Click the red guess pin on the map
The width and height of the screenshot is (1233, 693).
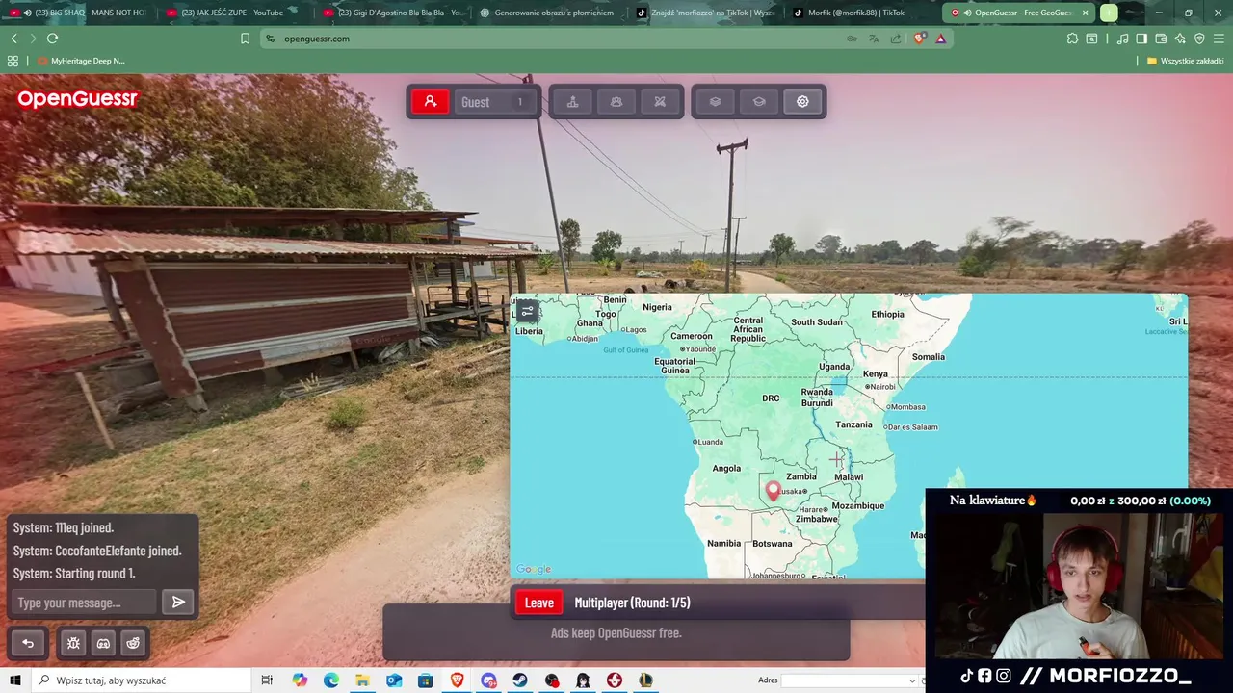[773, 492]
